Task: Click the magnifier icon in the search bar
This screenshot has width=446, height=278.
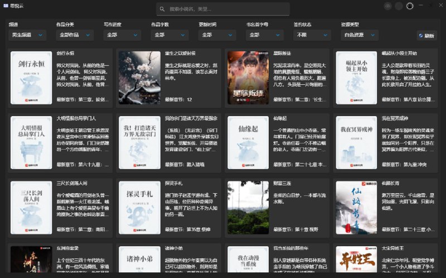Action: click(x=162, y=9)
